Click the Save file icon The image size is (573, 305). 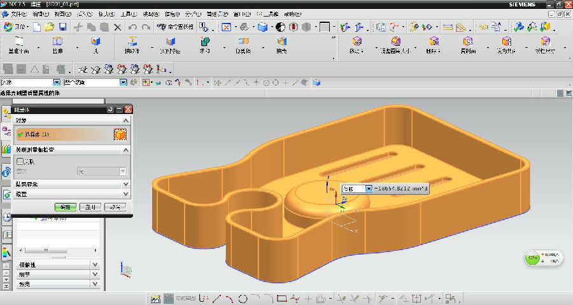point(62,27)
